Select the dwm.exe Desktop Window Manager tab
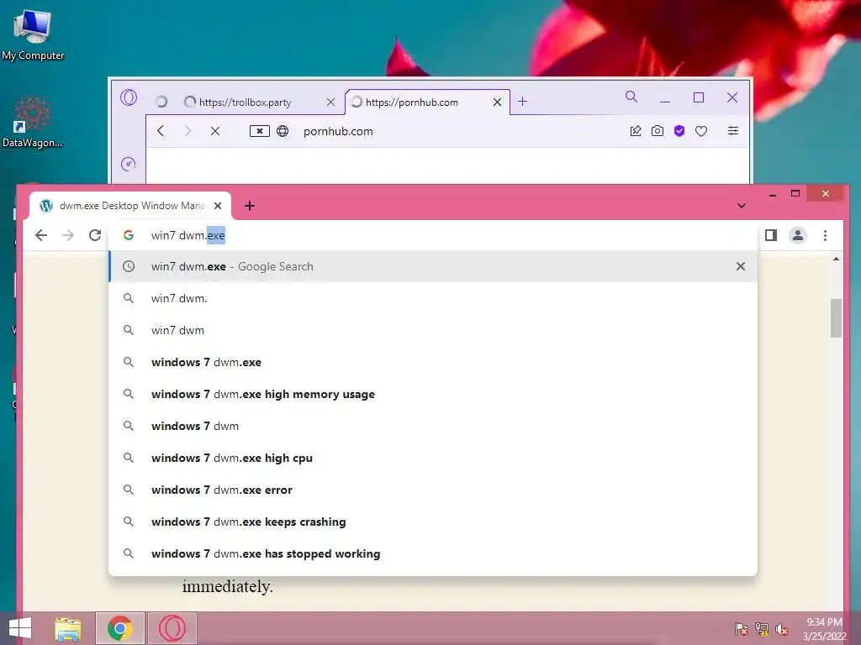The height and width of the screenshot is (645, 861). pos(130,206)
